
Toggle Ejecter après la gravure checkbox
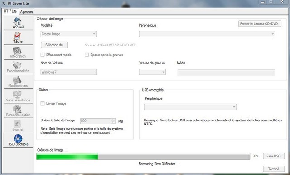tap(87, 55)
